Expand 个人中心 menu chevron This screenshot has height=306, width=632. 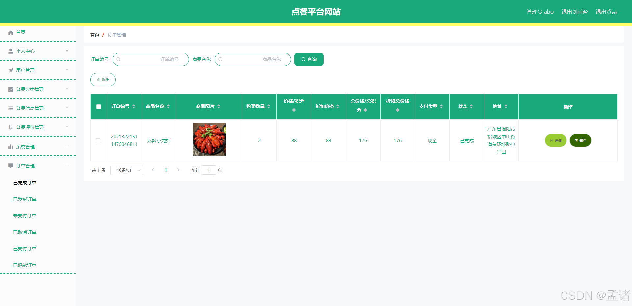point(67,50)
